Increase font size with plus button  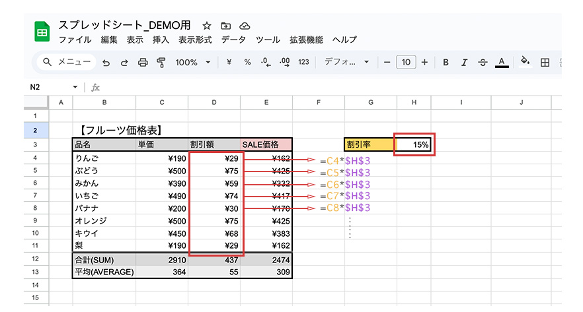pyautogui.click(x=424, y=63)
